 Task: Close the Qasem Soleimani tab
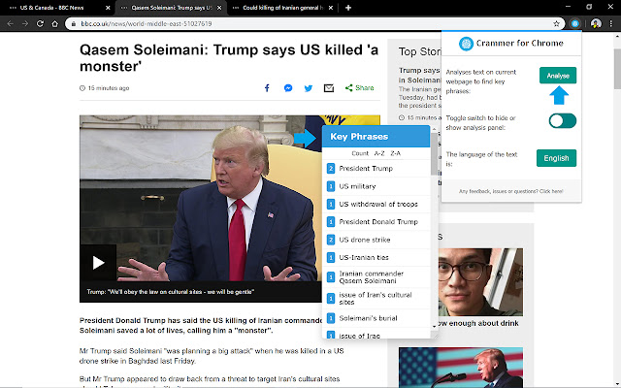click(219, 8)
